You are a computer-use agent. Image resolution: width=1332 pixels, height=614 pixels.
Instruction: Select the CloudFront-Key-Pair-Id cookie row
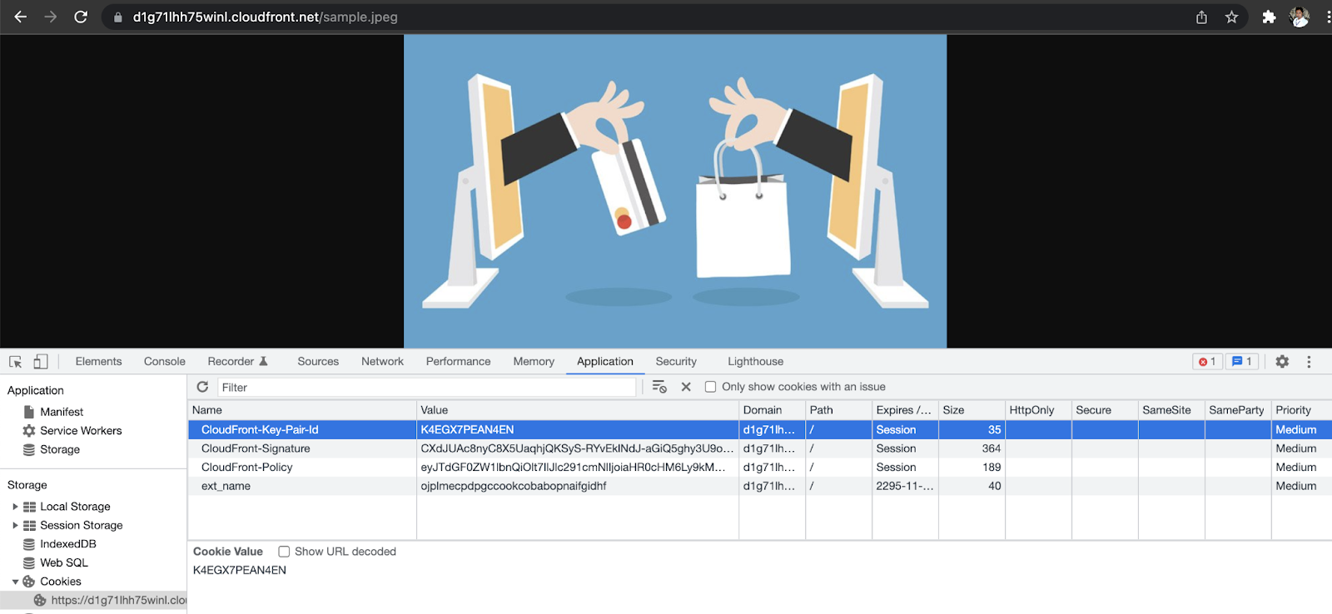(x=760, y=429)
